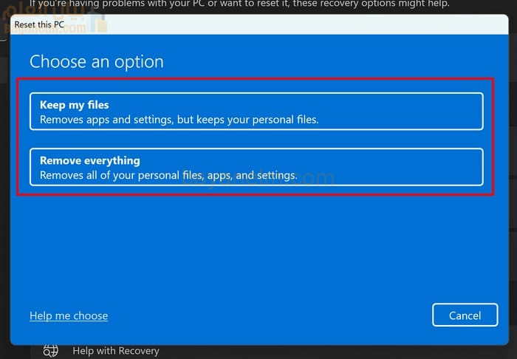Screen dimensions: 517x359
Task: Click the dark Settings background left of dialog
Action: click(x=4, y=185)
